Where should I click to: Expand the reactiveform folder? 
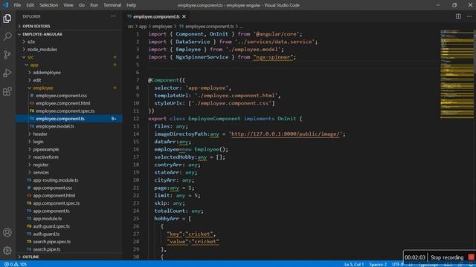(69, 157)
